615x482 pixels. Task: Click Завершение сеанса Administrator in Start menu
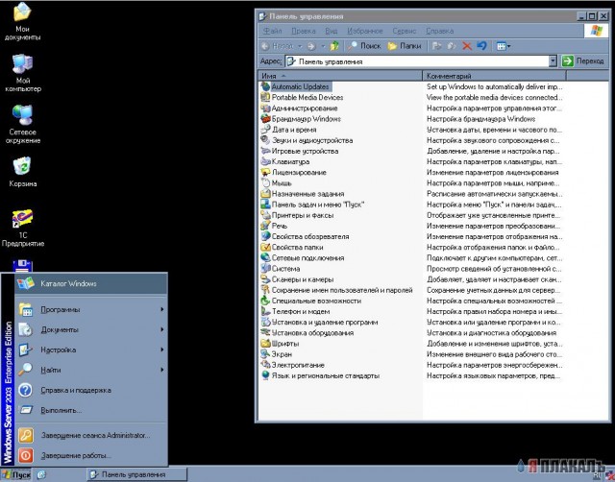pos(91,435)
